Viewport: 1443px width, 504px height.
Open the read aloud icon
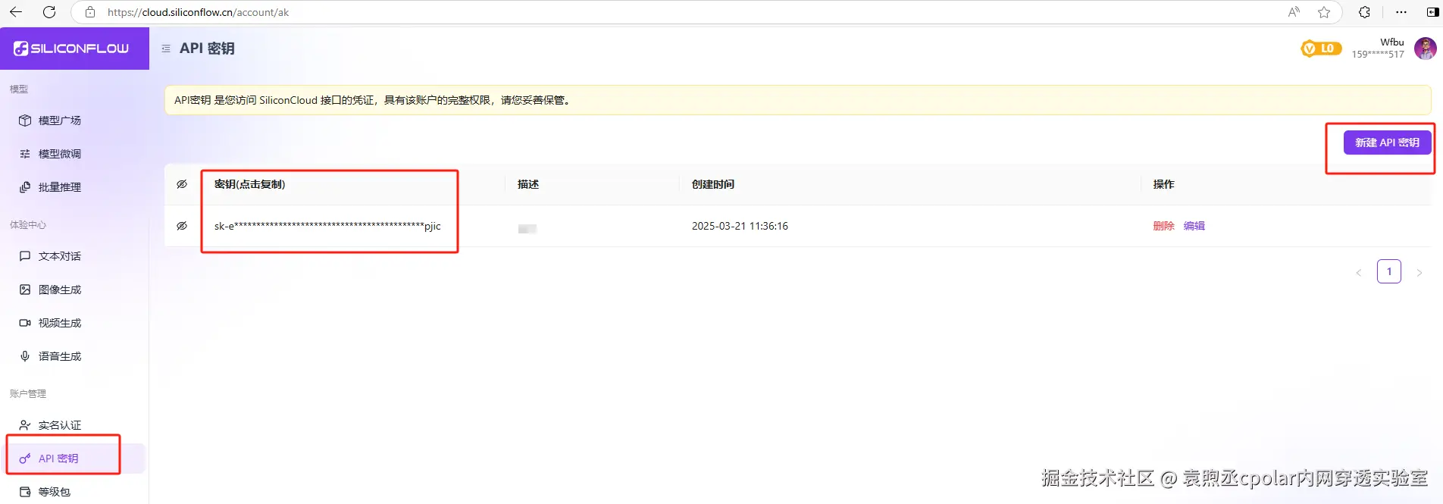coord(1294,12)
